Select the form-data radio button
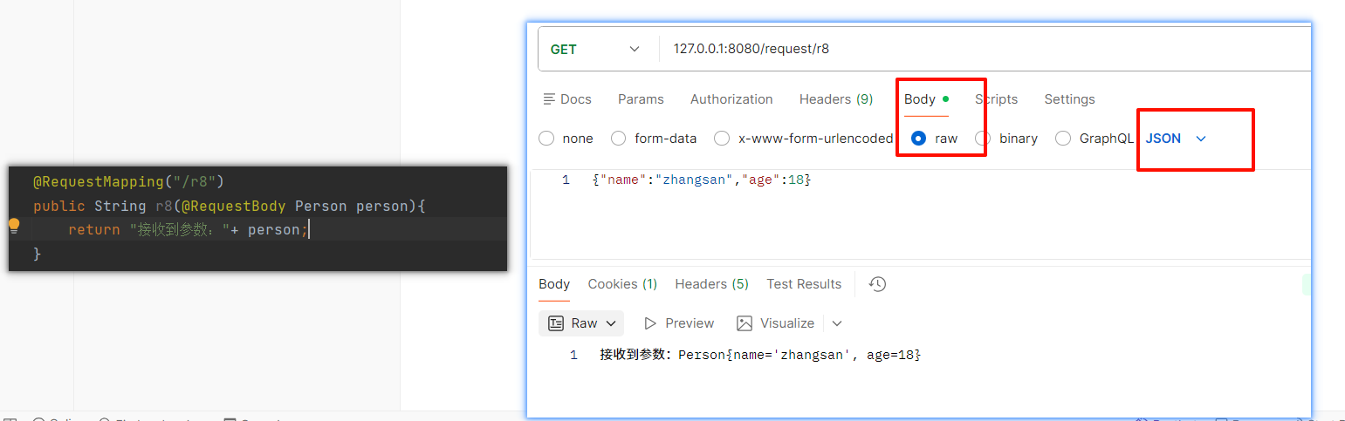Viewport: 1345px width, 421px height. click(x=619, y=139)
